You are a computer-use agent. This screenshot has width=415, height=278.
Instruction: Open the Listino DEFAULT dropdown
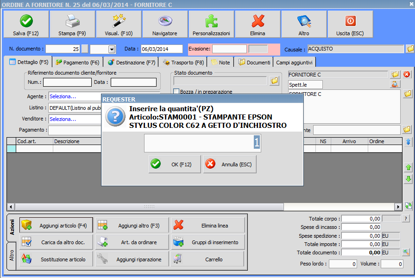pos(75,108)
